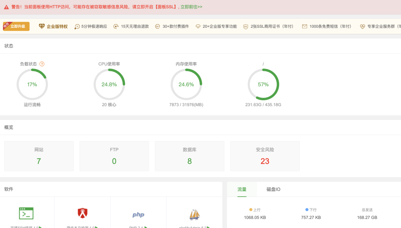Click the 1068.05 KB upload value
Screen dimensions: 401x228
255,217
